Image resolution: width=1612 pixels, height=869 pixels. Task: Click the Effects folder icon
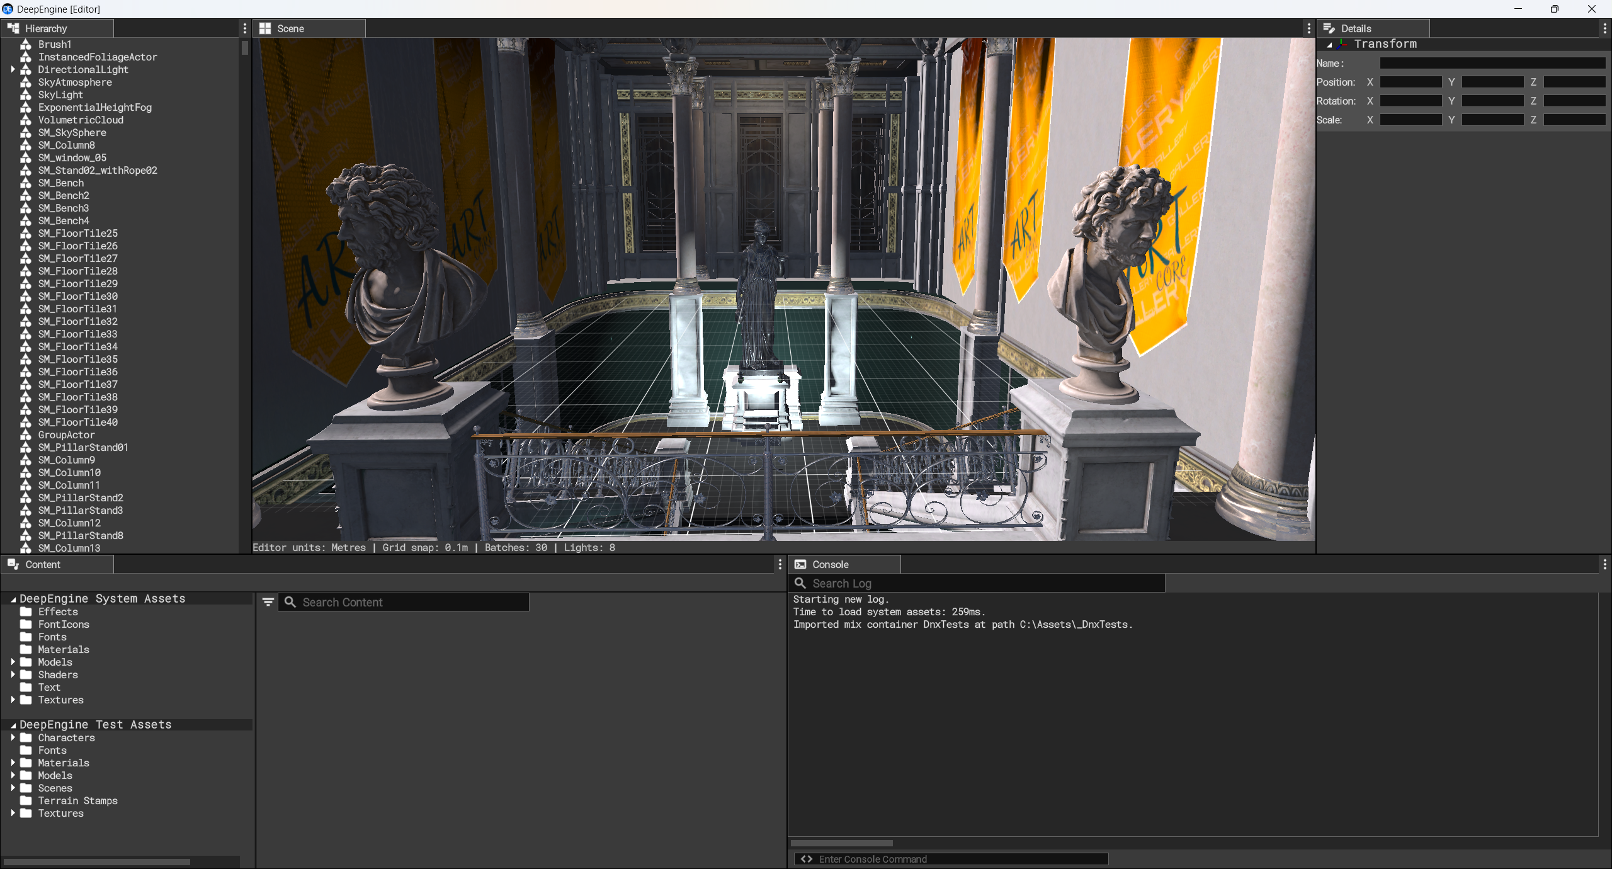coord(26,611)
